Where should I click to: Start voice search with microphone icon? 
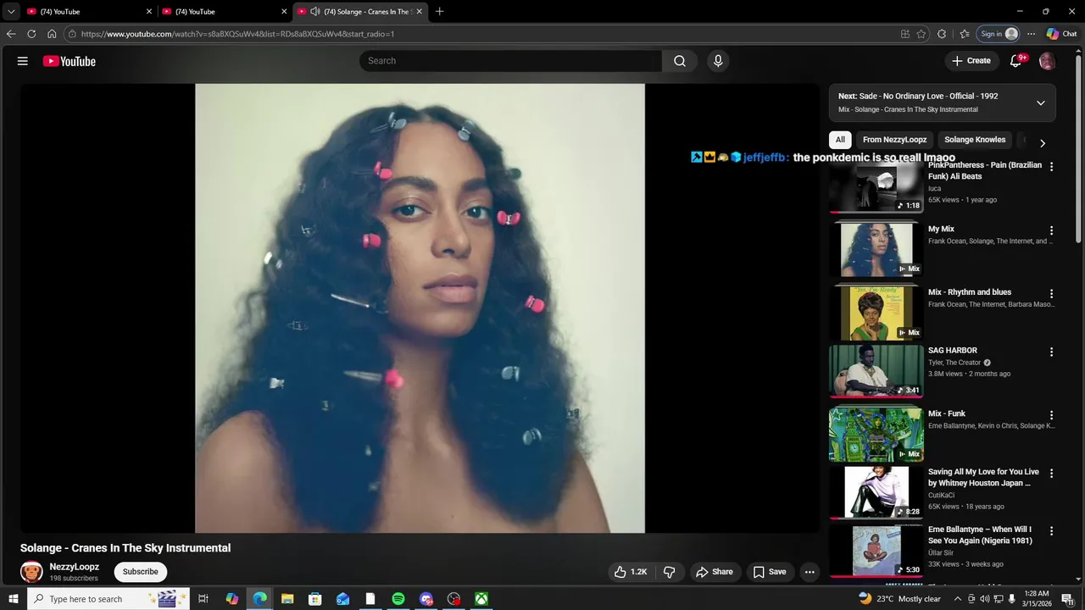pos(718,61)
